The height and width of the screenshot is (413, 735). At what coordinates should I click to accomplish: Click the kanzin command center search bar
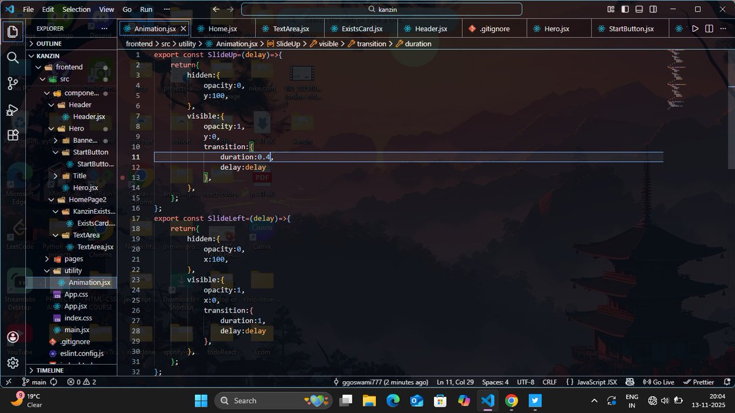tap(381, 9)
